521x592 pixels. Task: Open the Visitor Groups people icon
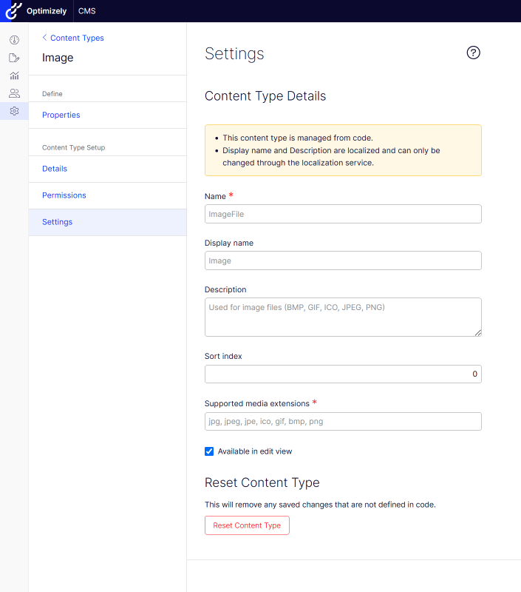(14, 93)
